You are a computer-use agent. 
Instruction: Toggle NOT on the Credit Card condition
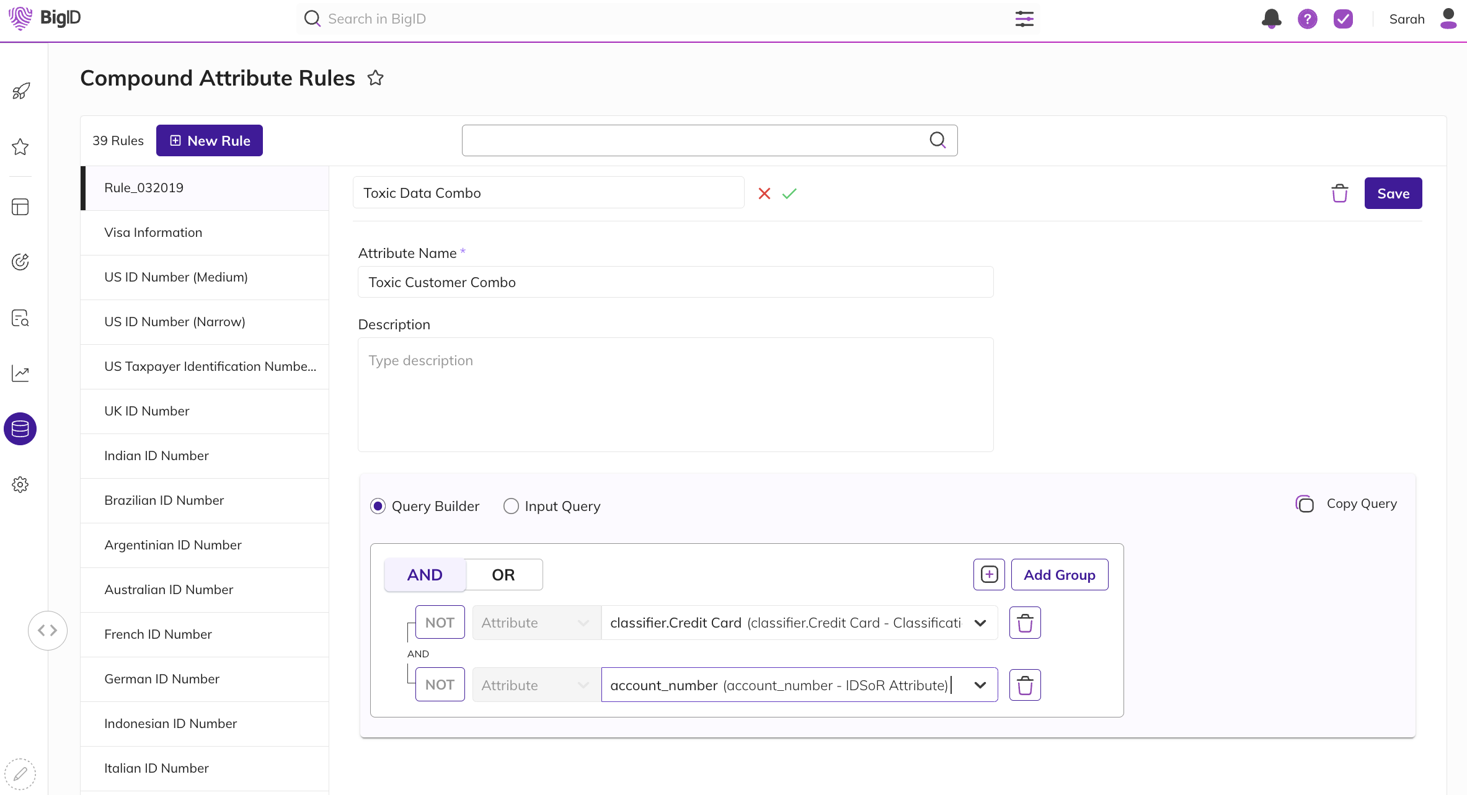[440, 623]
